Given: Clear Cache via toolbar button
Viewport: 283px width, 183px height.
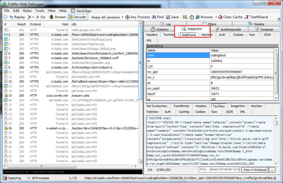Looking at the screenshot, I should 230,17.
